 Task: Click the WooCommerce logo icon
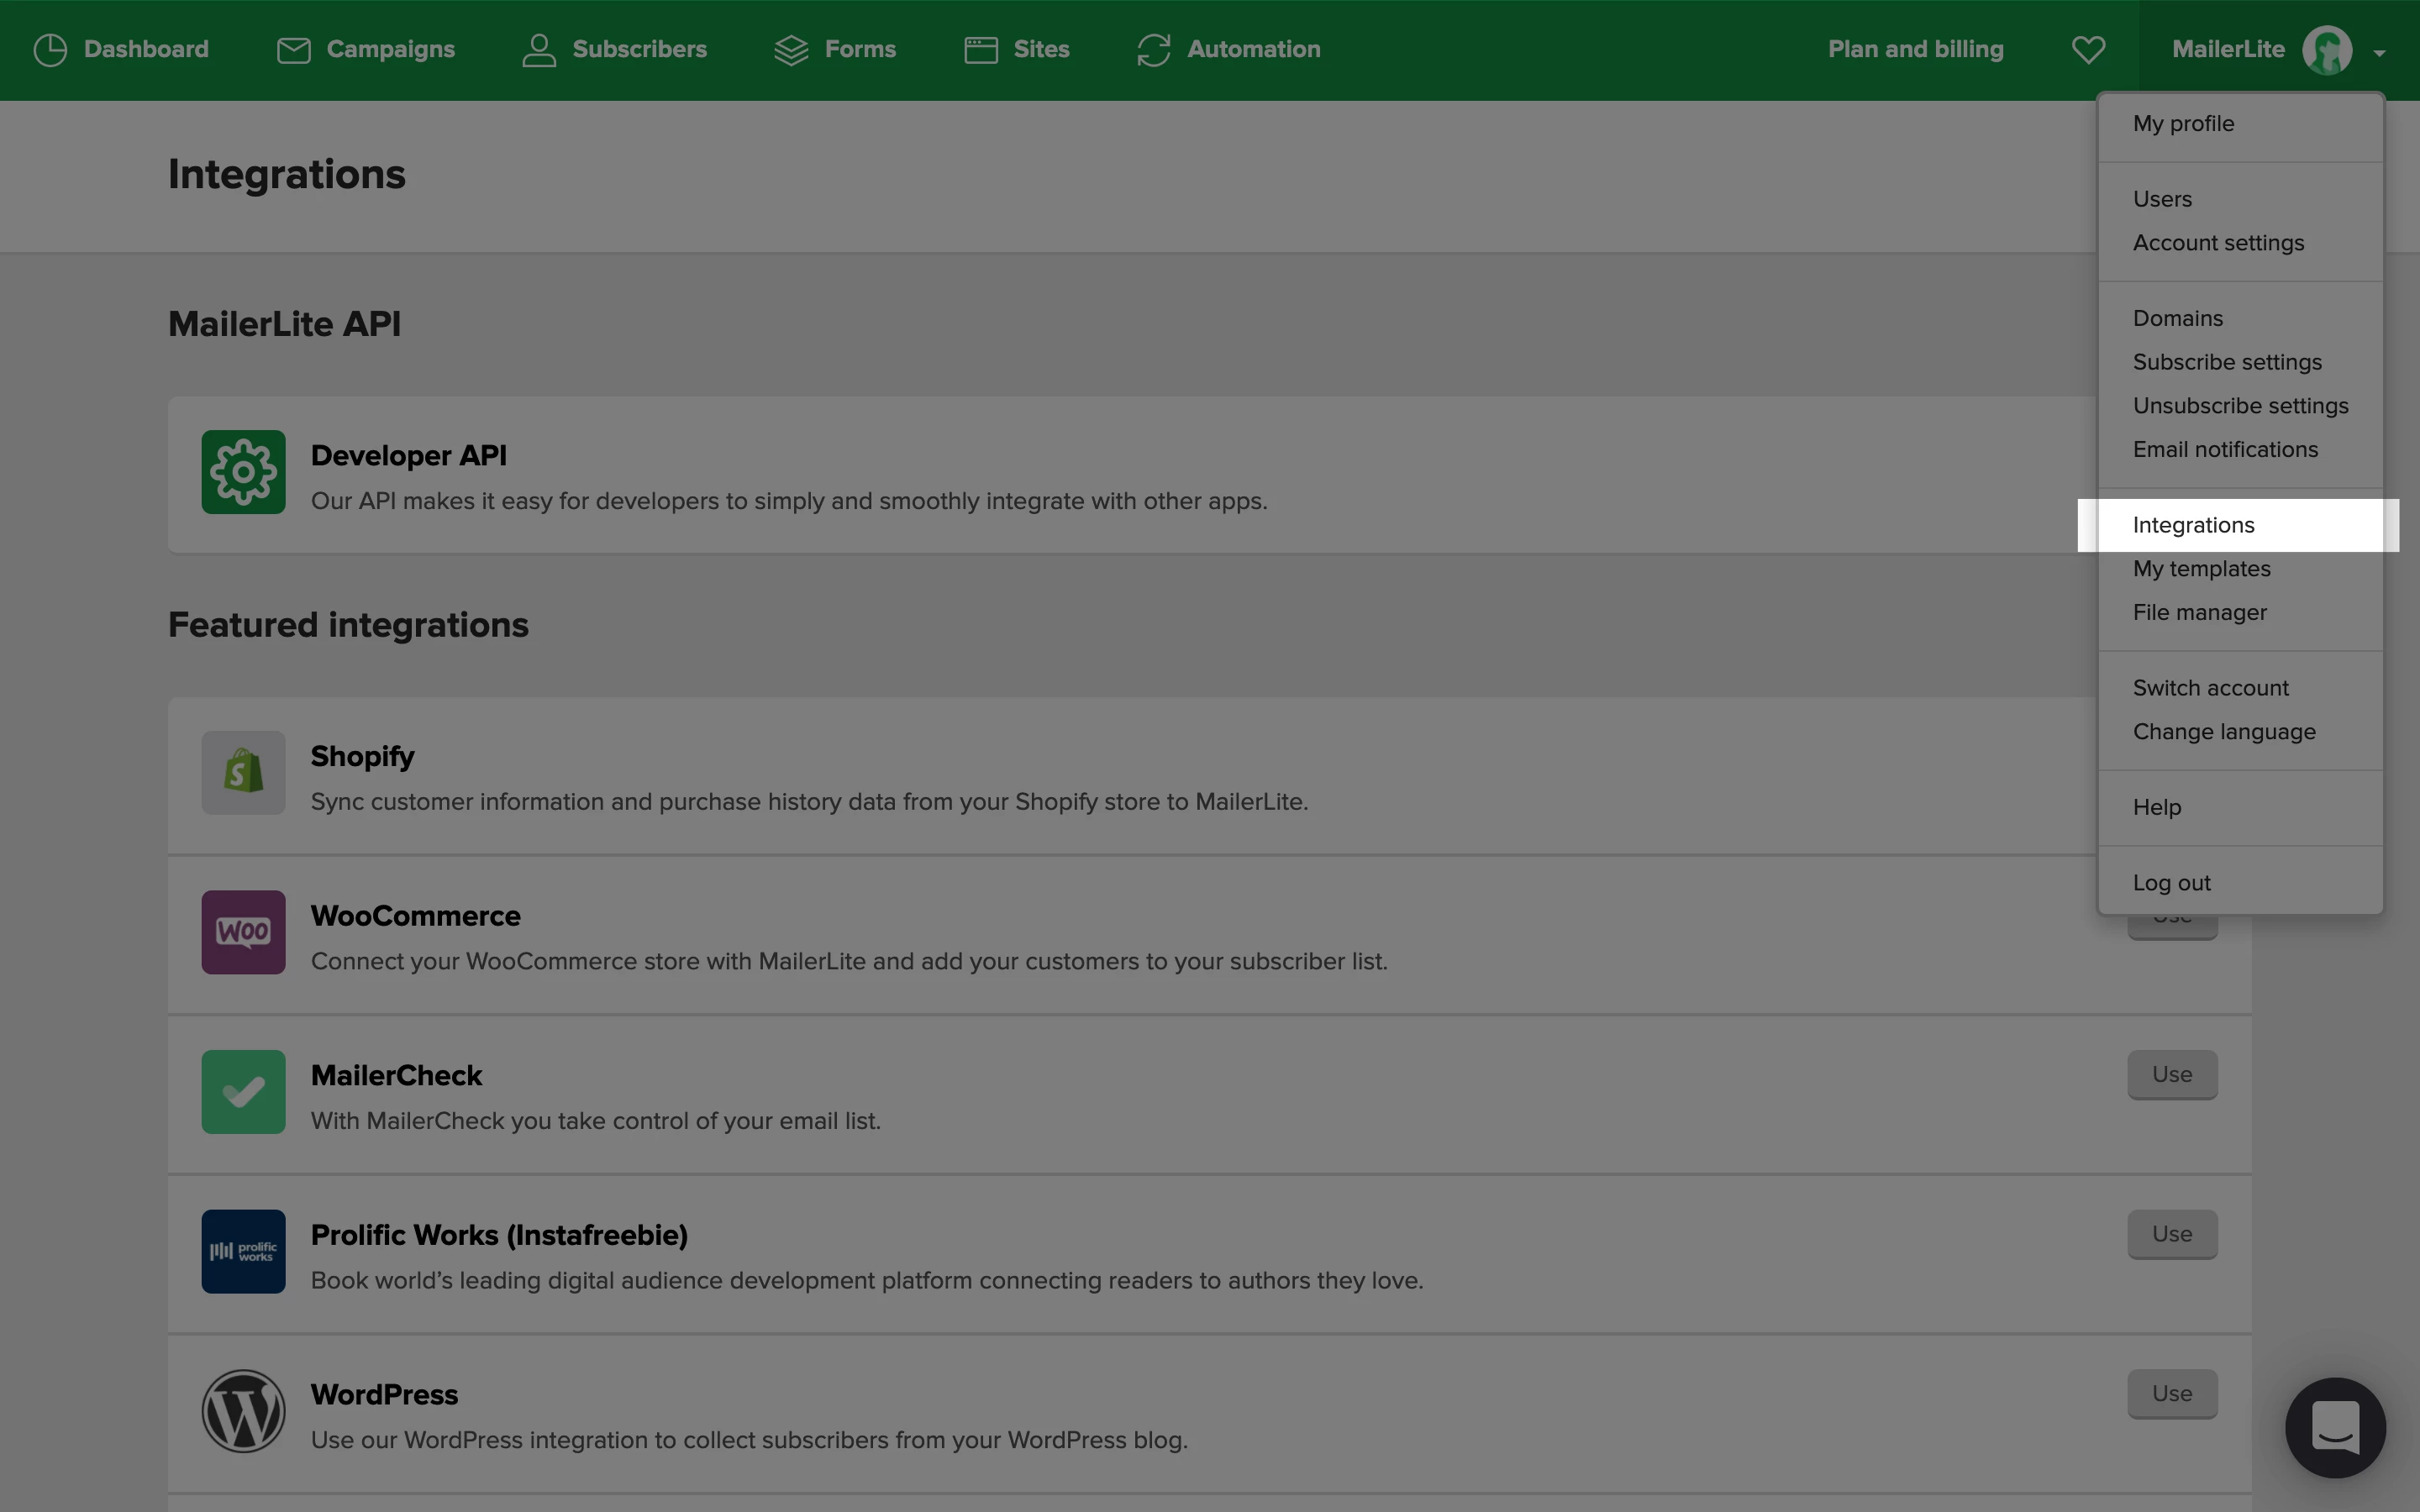click(x=243, y=932)
